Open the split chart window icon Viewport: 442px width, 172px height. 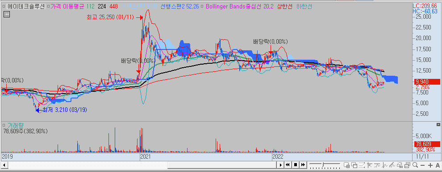click(x=347, y=165)
